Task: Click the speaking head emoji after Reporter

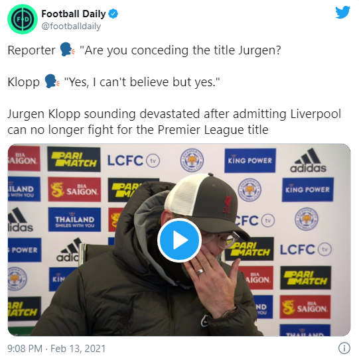Action: (x=67, y=49)
